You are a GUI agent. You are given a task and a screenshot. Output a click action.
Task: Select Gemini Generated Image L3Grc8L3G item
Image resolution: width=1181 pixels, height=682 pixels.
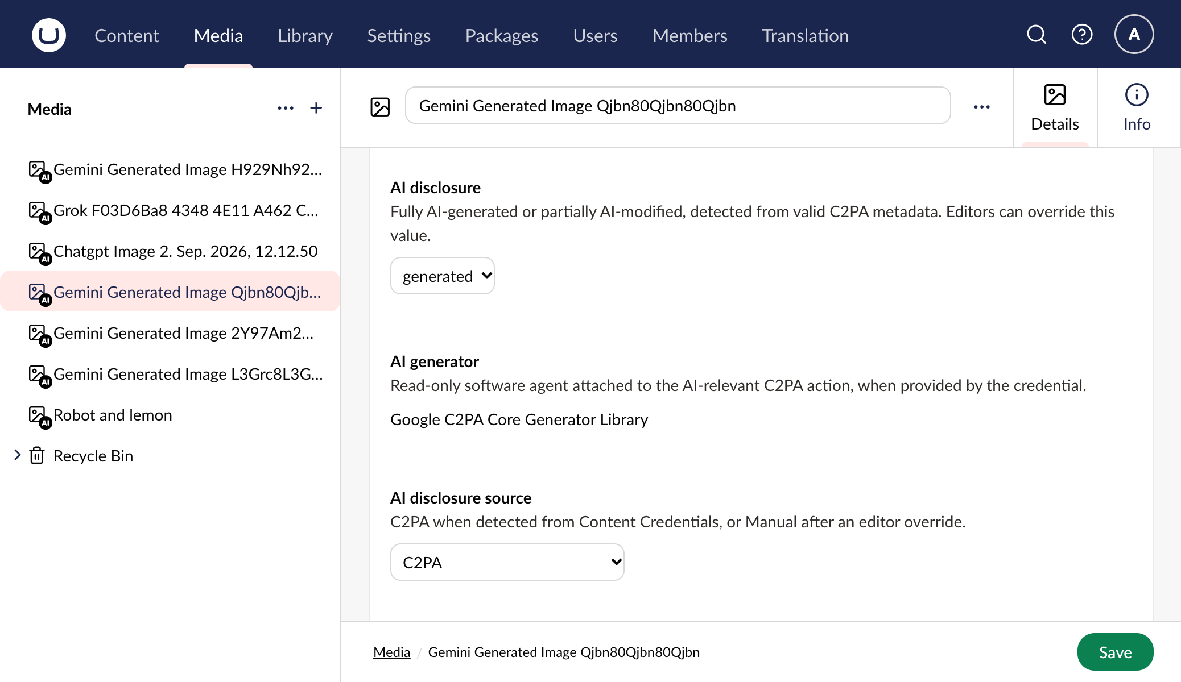pyautogui.click(x=171, y=374)
